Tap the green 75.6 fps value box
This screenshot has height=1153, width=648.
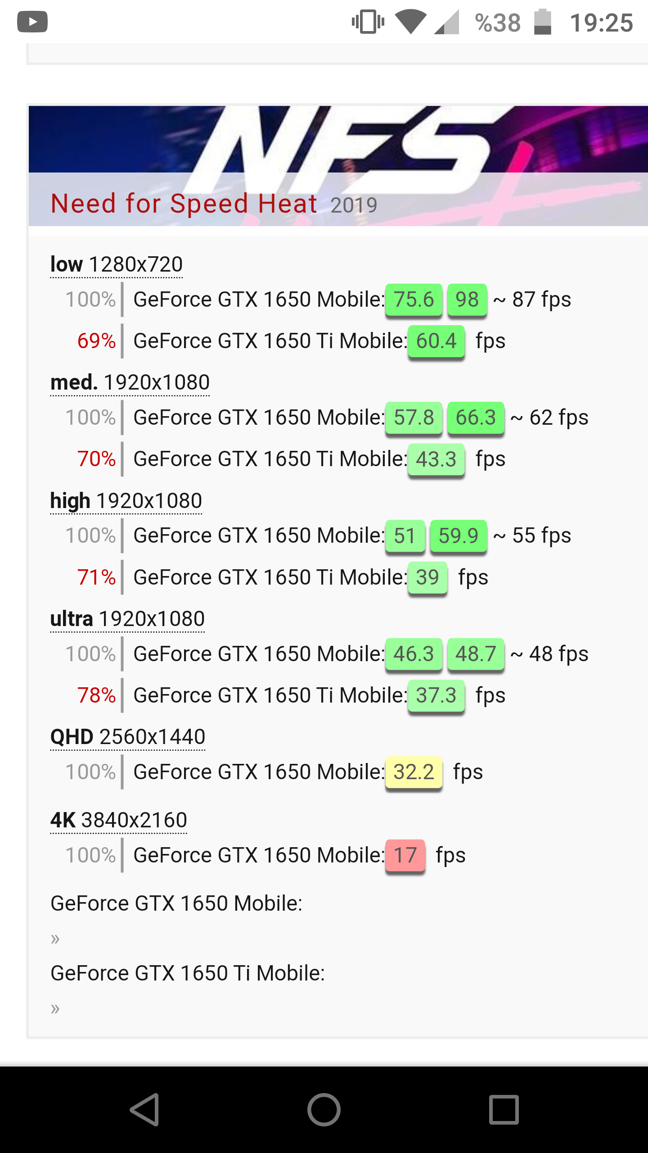click(414, 300)
